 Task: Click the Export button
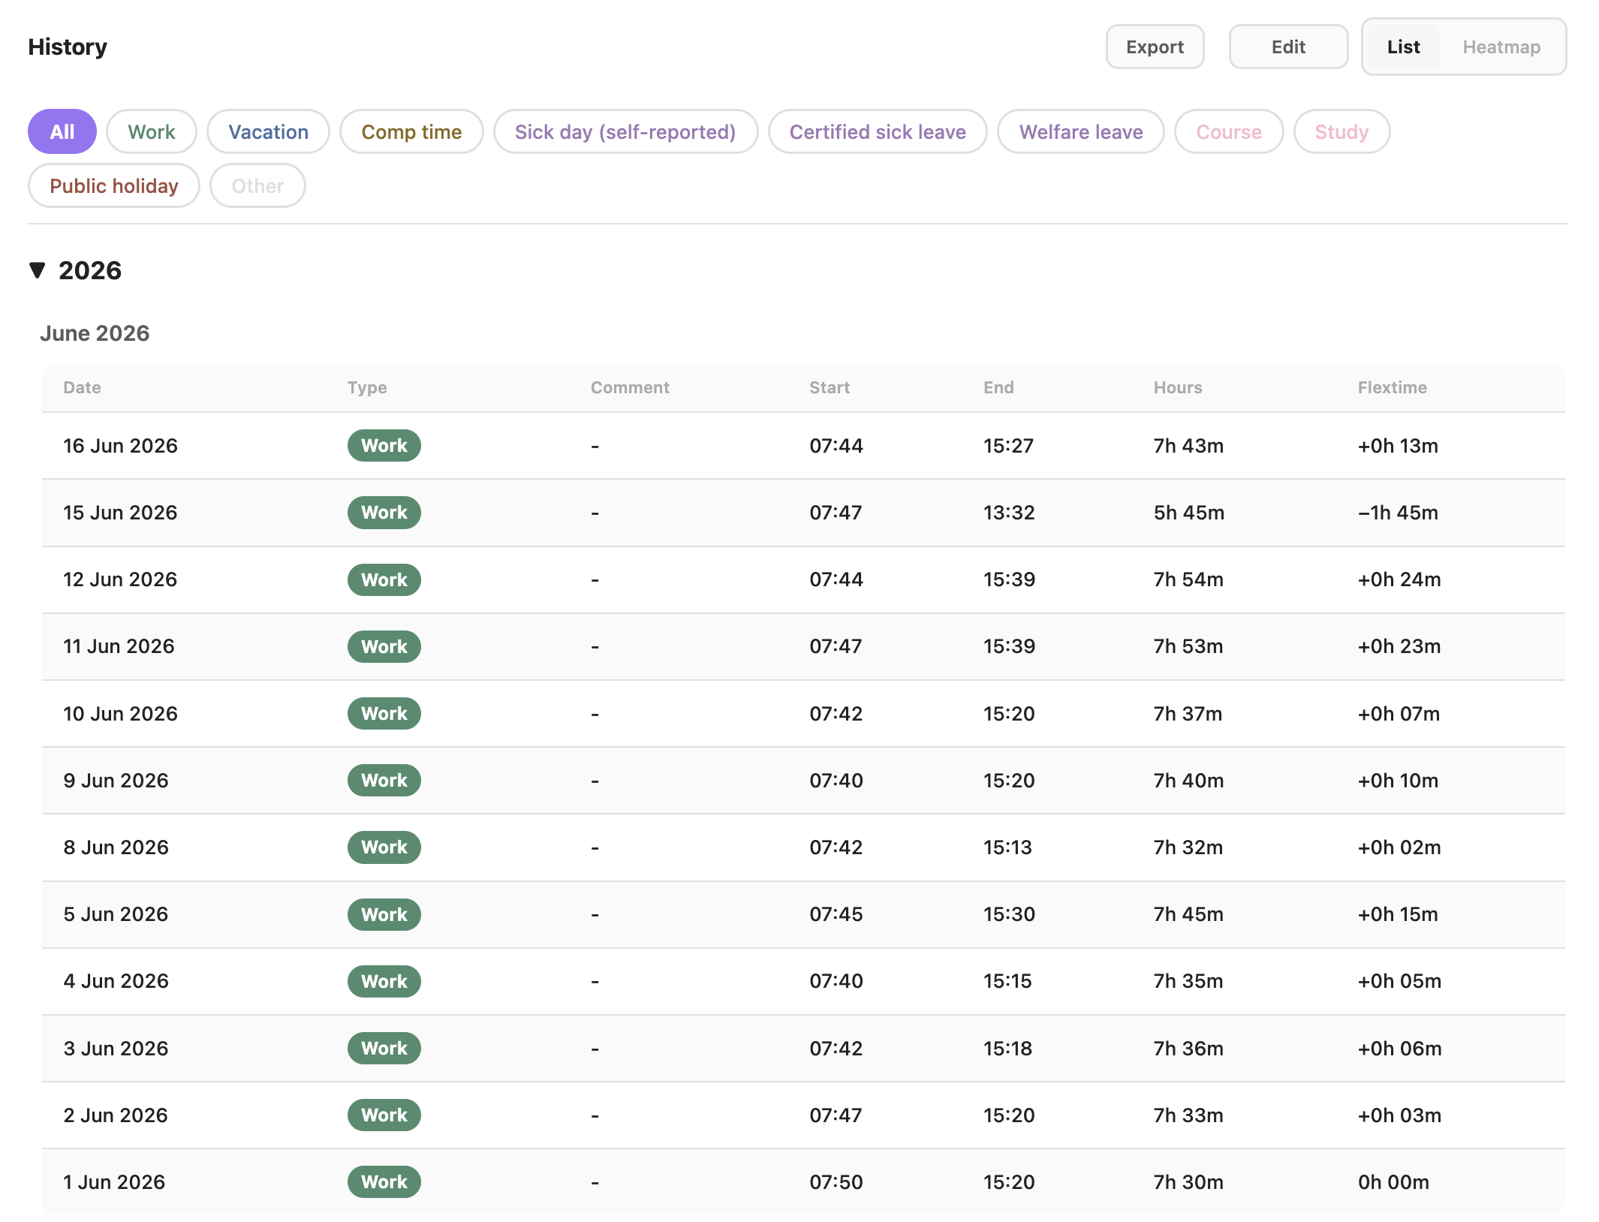pos(1155,47)
